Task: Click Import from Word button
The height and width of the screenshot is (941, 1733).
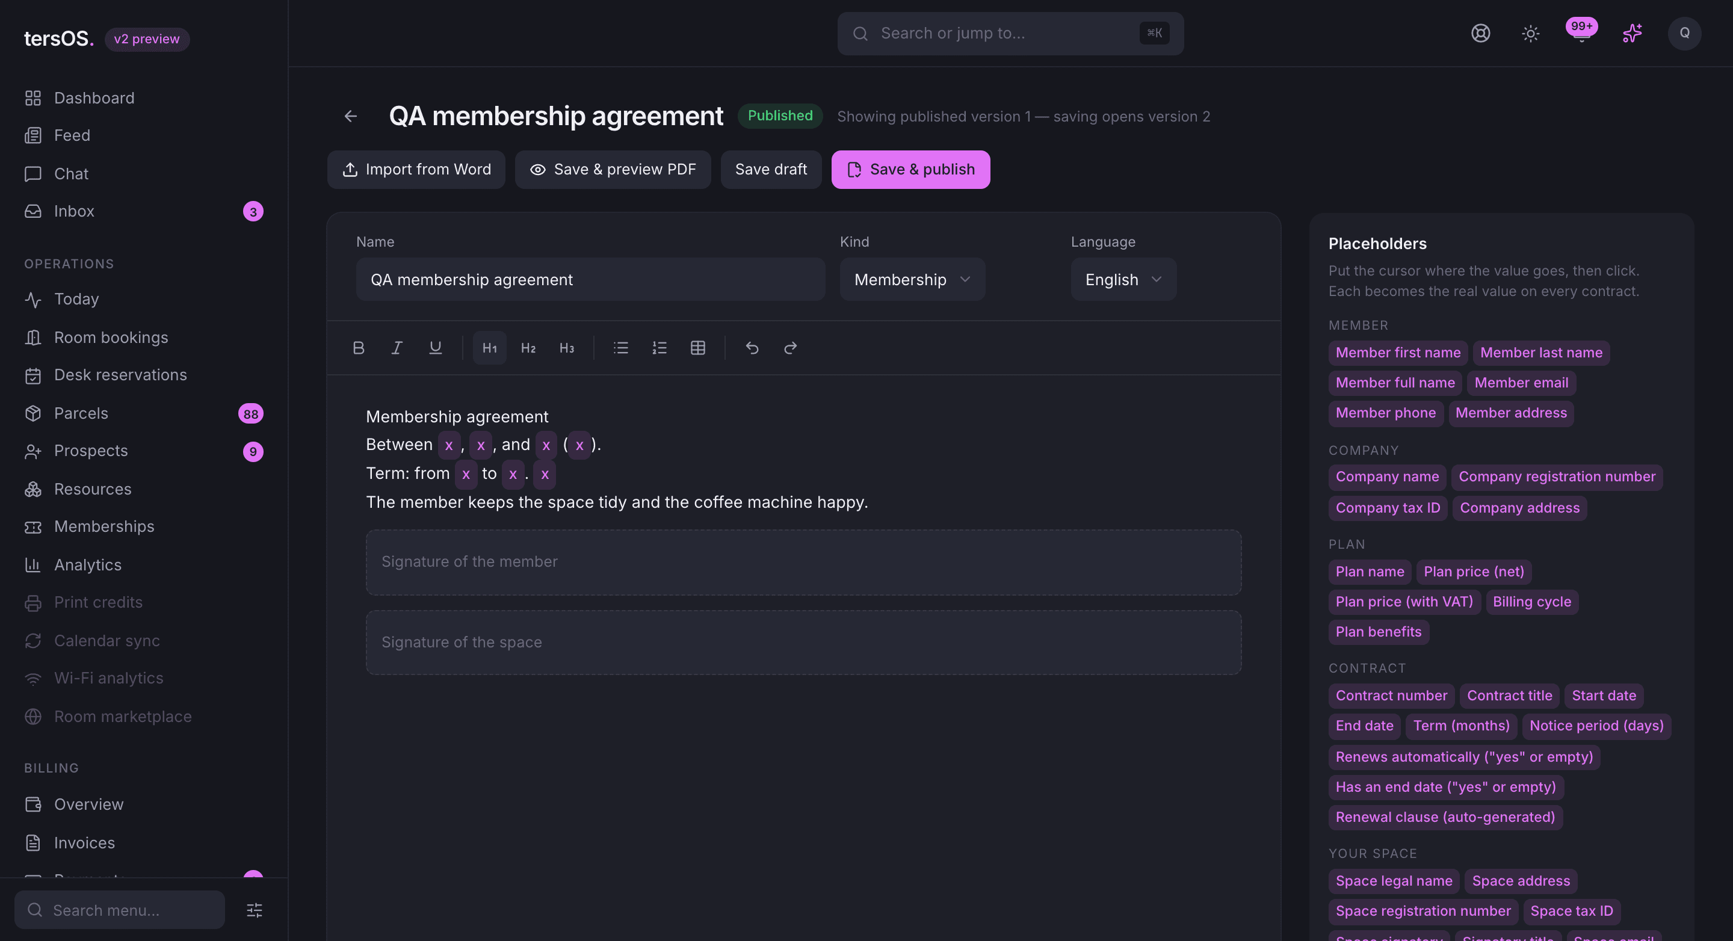Action: 416,170
